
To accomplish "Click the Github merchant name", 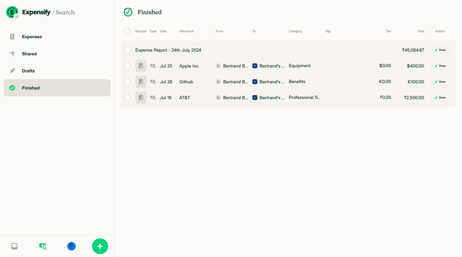I will coord(186,81).
